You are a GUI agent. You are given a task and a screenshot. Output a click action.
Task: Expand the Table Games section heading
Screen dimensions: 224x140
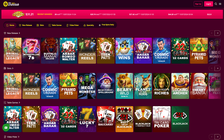(12, 102)
